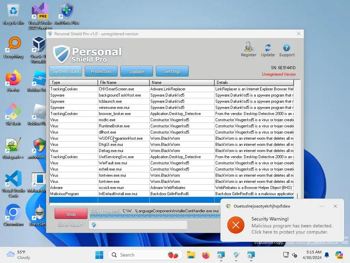
Task: Select the iscsicli.exe.mun adware row
Action: tap(172, 188)
